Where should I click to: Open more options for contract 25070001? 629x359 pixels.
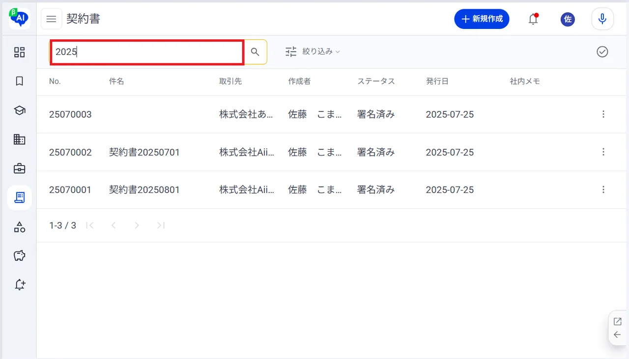pos(603,190)
